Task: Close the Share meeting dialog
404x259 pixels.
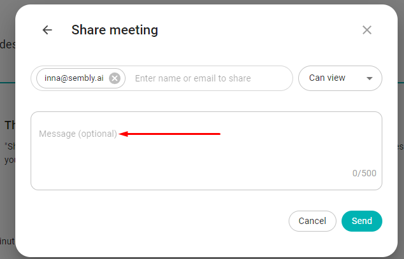Action: pos(367,30)
